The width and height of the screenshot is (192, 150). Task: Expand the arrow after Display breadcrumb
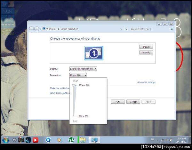coord(59,29)
